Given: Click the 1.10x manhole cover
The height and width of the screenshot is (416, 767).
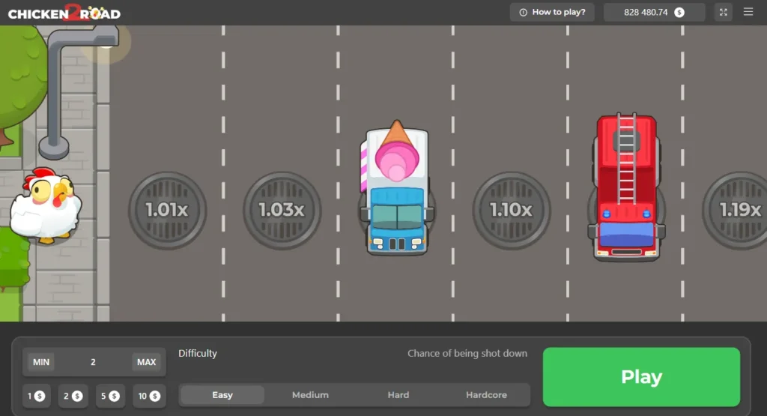Looking at the screenshot, I should click(511, 211).
